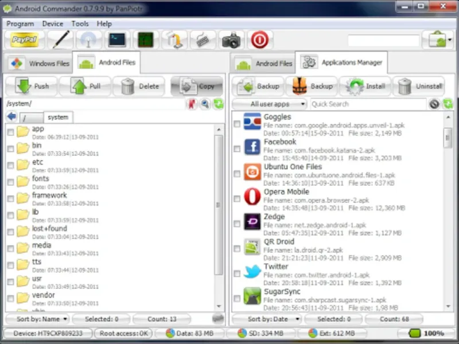Click the scroll down arrow in file list

tap(219, 306)
